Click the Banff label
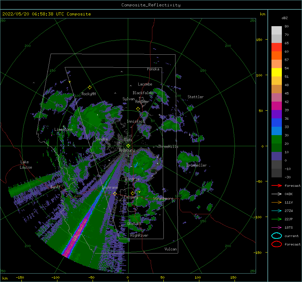The image size is (302, 282). (x=55, y=187)
